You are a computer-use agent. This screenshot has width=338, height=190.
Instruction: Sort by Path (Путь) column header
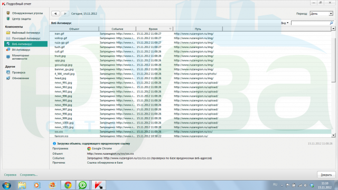(198, 29)
